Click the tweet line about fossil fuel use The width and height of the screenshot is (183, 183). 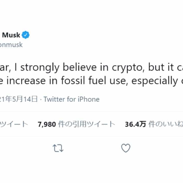pyautogui.click(x=91, y=81)
